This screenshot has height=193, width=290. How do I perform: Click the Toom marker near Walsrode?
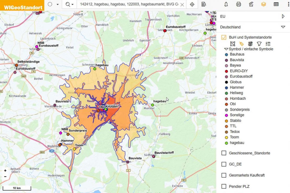click(x=74, y=149)
